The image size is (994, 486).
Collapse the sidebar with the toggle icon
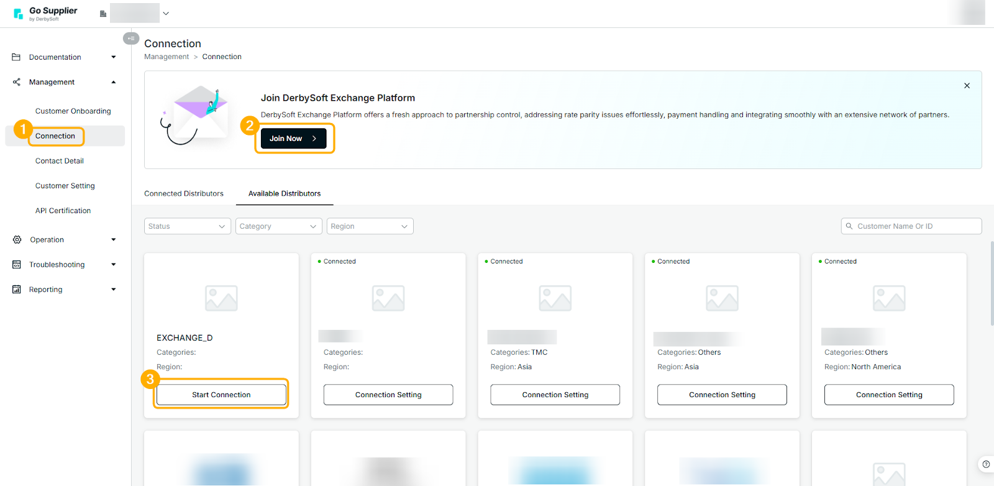click(x=131, y=39)
